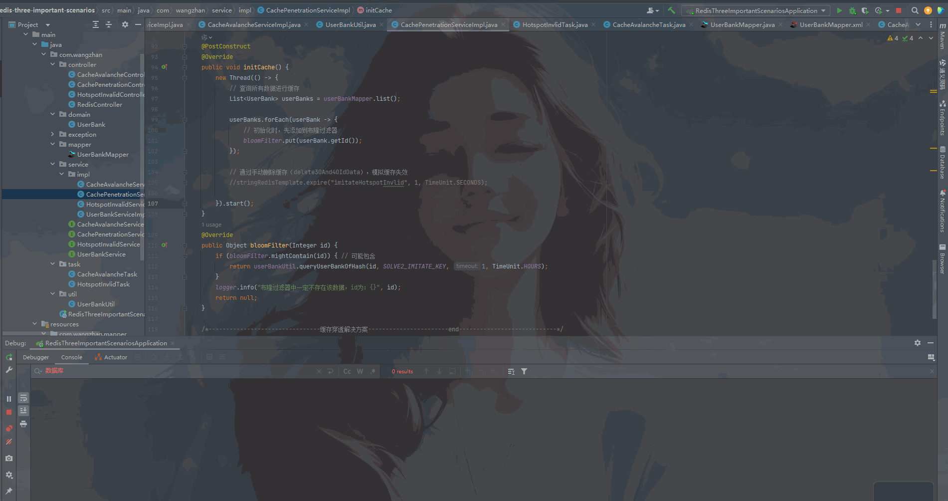Click the console search input field
Image resolution: width=948 pixels, height=501 pixels.
click(180, 371)
